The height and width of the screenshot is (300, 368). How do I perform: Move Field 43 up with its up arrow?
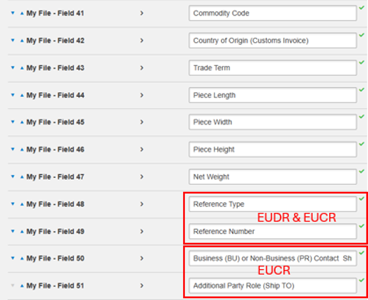coord(22,68)
